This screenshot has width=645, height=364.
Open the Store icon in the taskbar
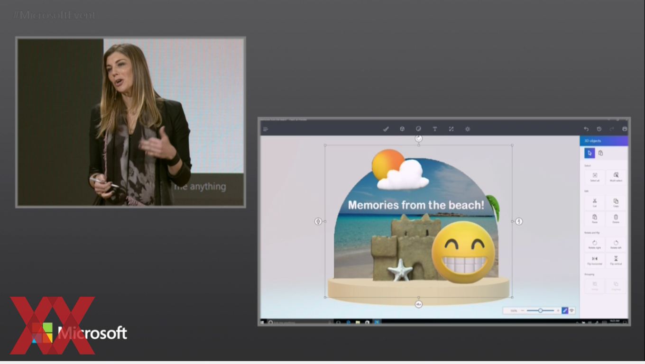tap(367, 322)
